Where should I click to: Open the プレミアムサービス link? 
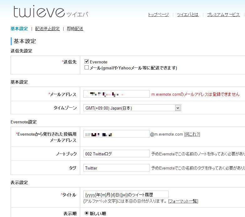tap(223, 14)
